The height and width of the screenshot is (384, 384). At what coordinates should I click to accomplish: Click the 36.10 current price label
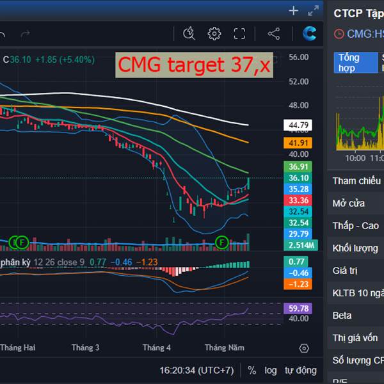tap(298, 178)
